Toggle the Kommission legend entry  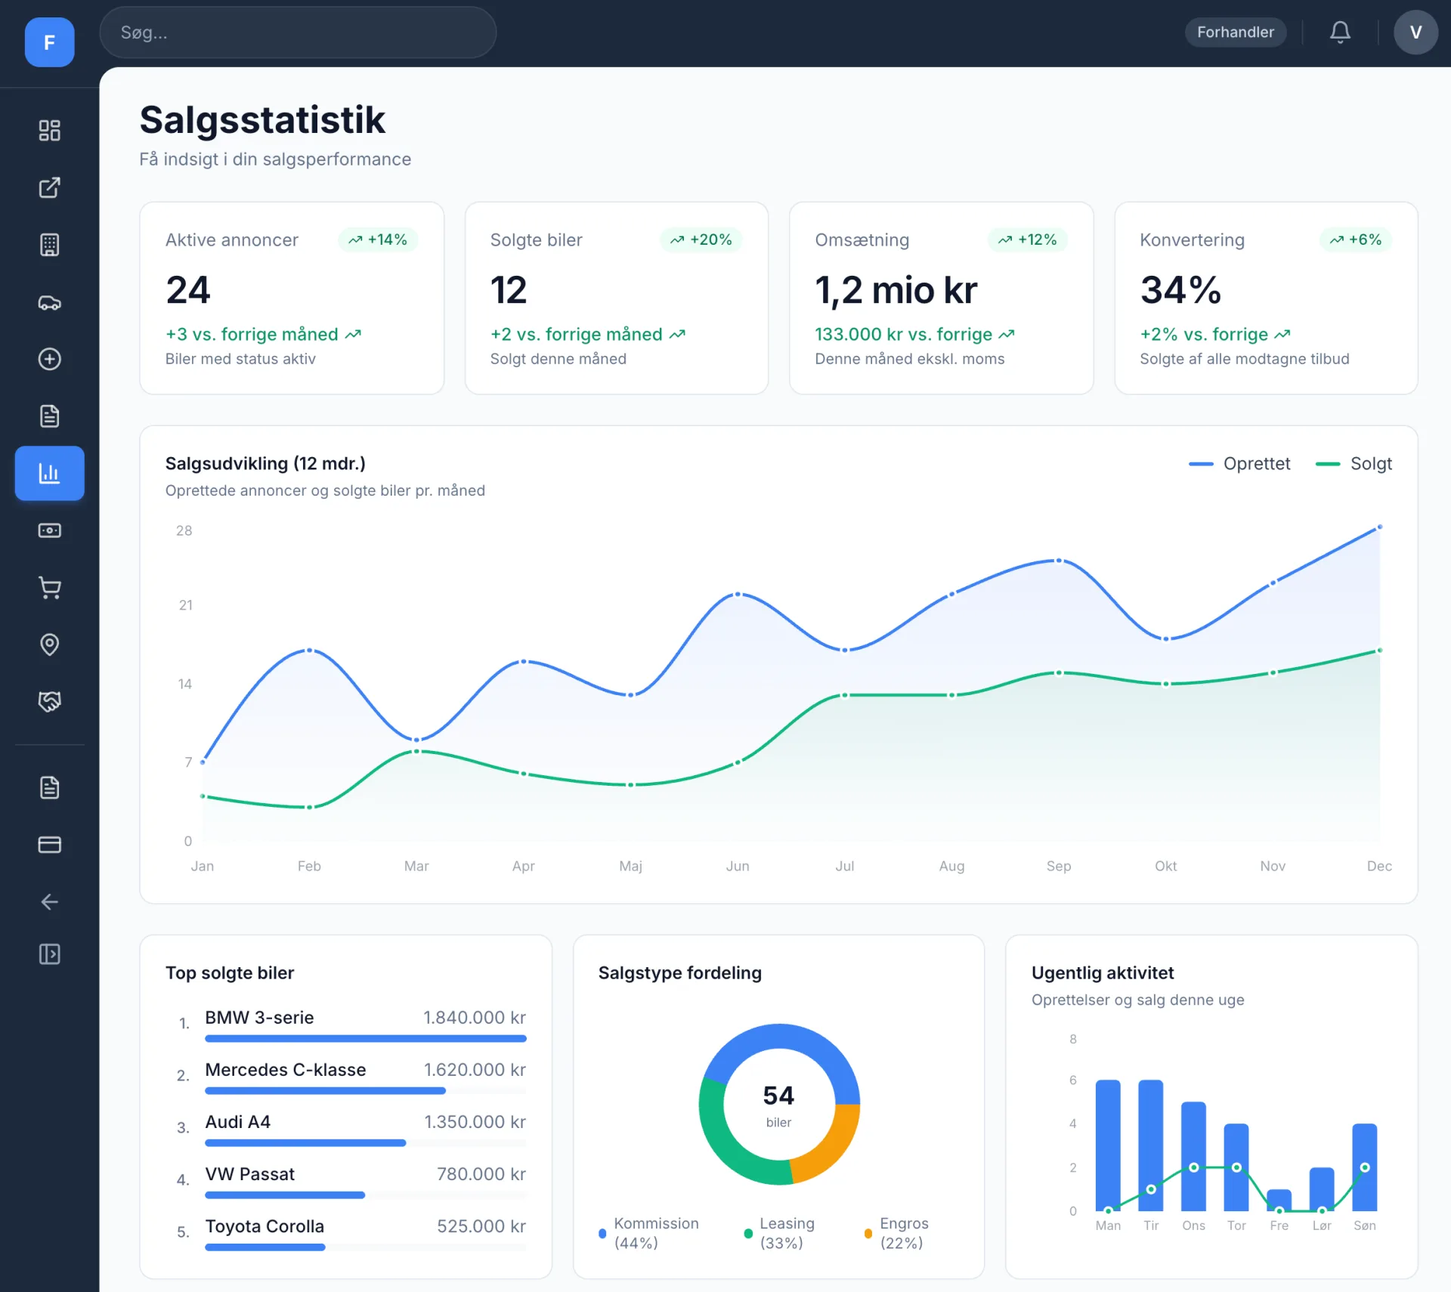(649, 1233)
